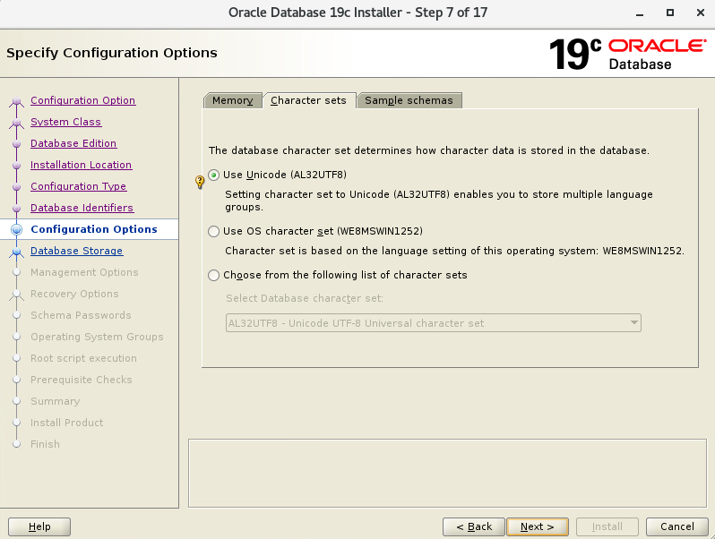The image size is (715, 539).
Task: Click the step bullet beside Installation Location
Action: tap(16, 165)
